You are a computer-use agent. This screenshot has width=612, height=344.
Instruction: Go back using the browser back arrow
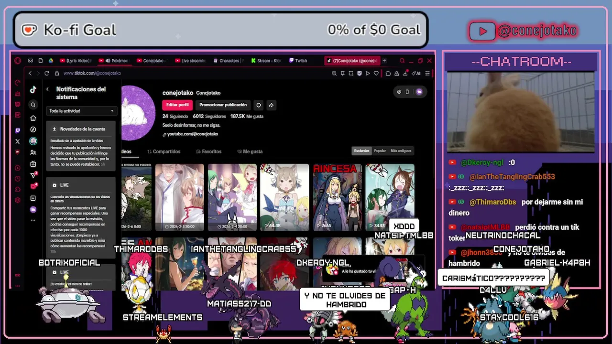(30, 73)
